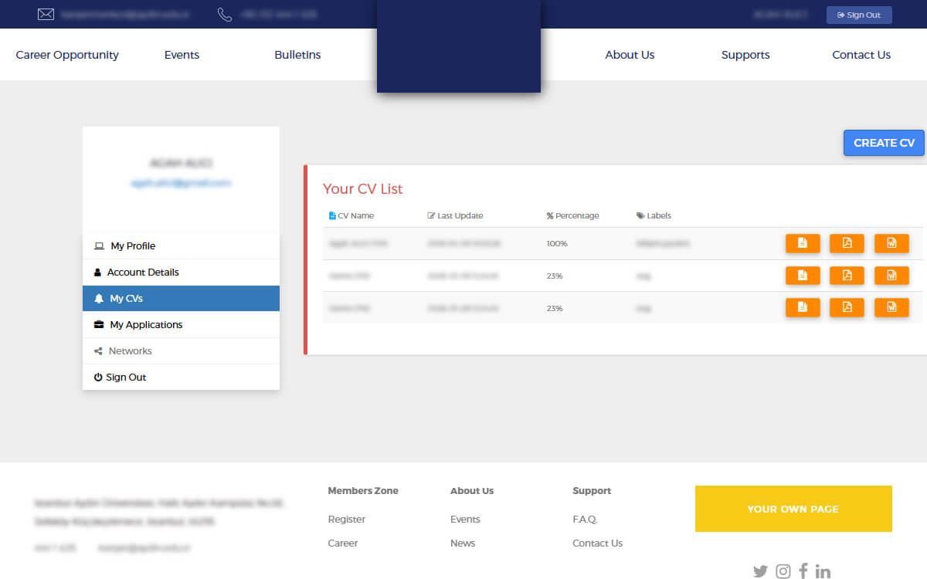View document for the middle 23% CV
The width and height of the screenshot is (927, 579).
point(803,276)
